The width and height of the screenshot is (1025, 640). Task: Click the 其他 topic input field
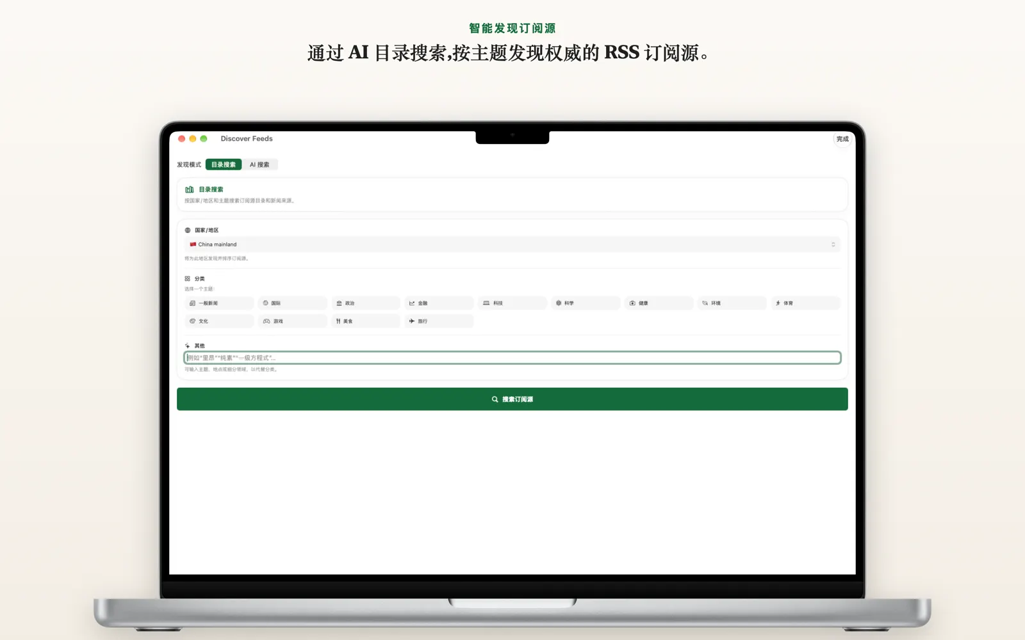coord(512,358)
